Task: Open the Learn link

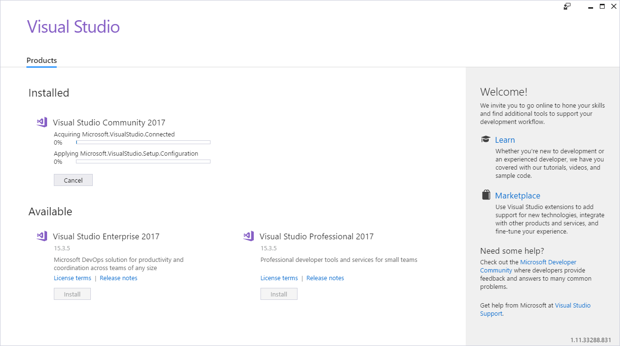Action: click(x=505, y=140)
